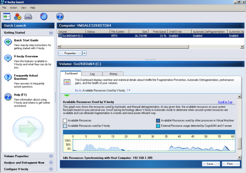Screen dimensions: 246x173
Task: Sort by the IntelliWrite column header
Action: [179, 31]
